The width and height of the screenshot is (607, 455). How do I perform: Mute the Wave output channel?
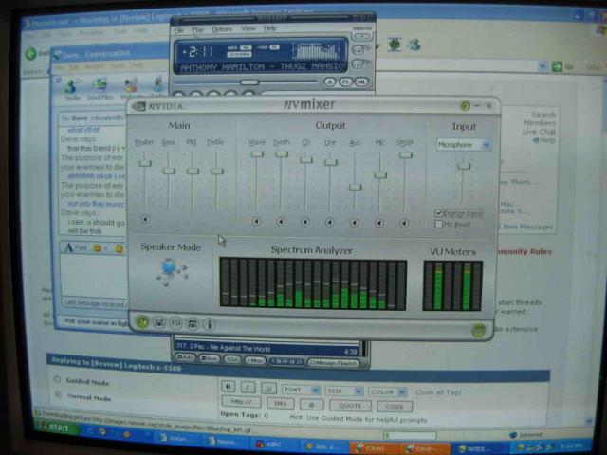coord(256,222)
